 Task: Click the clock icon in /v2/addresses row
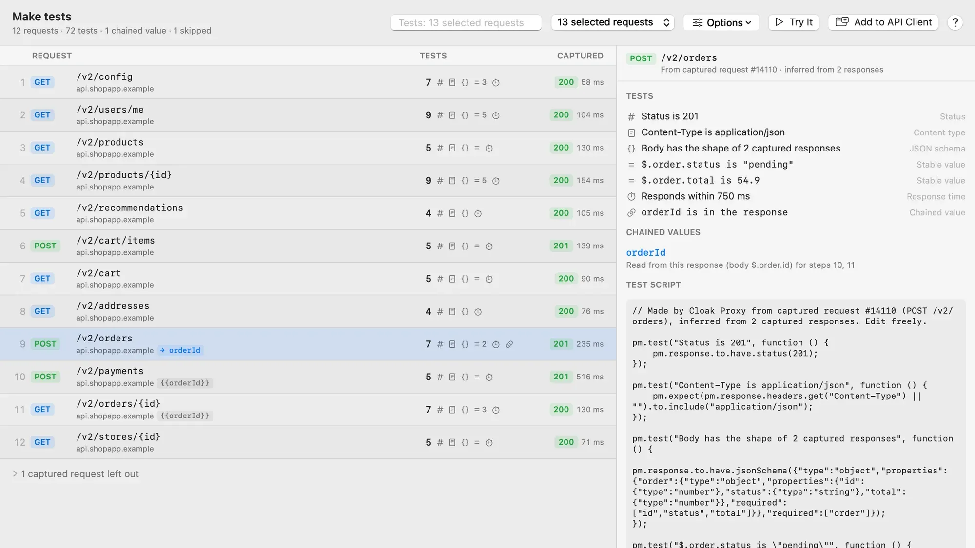tap(478, 312)
